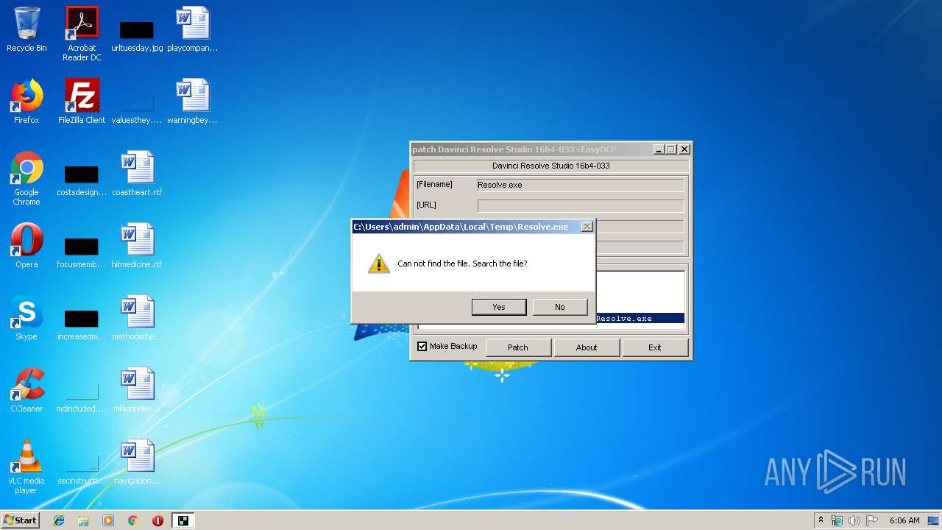Viewport: 942px width, 530px height.
Task: Launch FileZilla Client shortcut
Action: click(82, 102)
